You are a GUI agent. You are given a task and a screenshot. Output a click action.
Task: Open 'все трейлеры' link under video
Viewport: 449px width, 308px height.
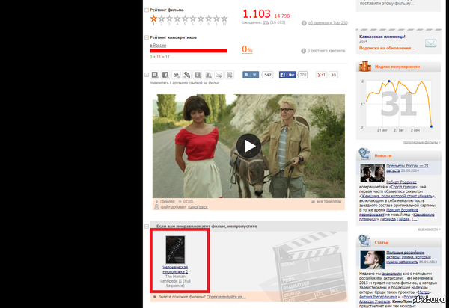point(329,201)
